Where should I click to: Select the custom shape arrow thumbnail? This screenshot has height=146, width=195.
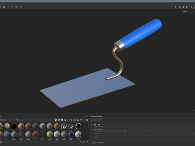(64, 126)
